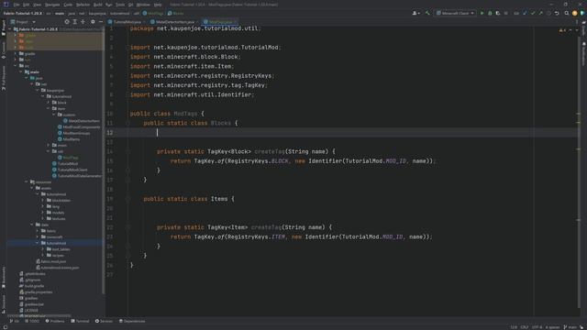The image size is (587, 330).
Task: Click the warnings inspection indicator in editor corner
Action: 562,30
